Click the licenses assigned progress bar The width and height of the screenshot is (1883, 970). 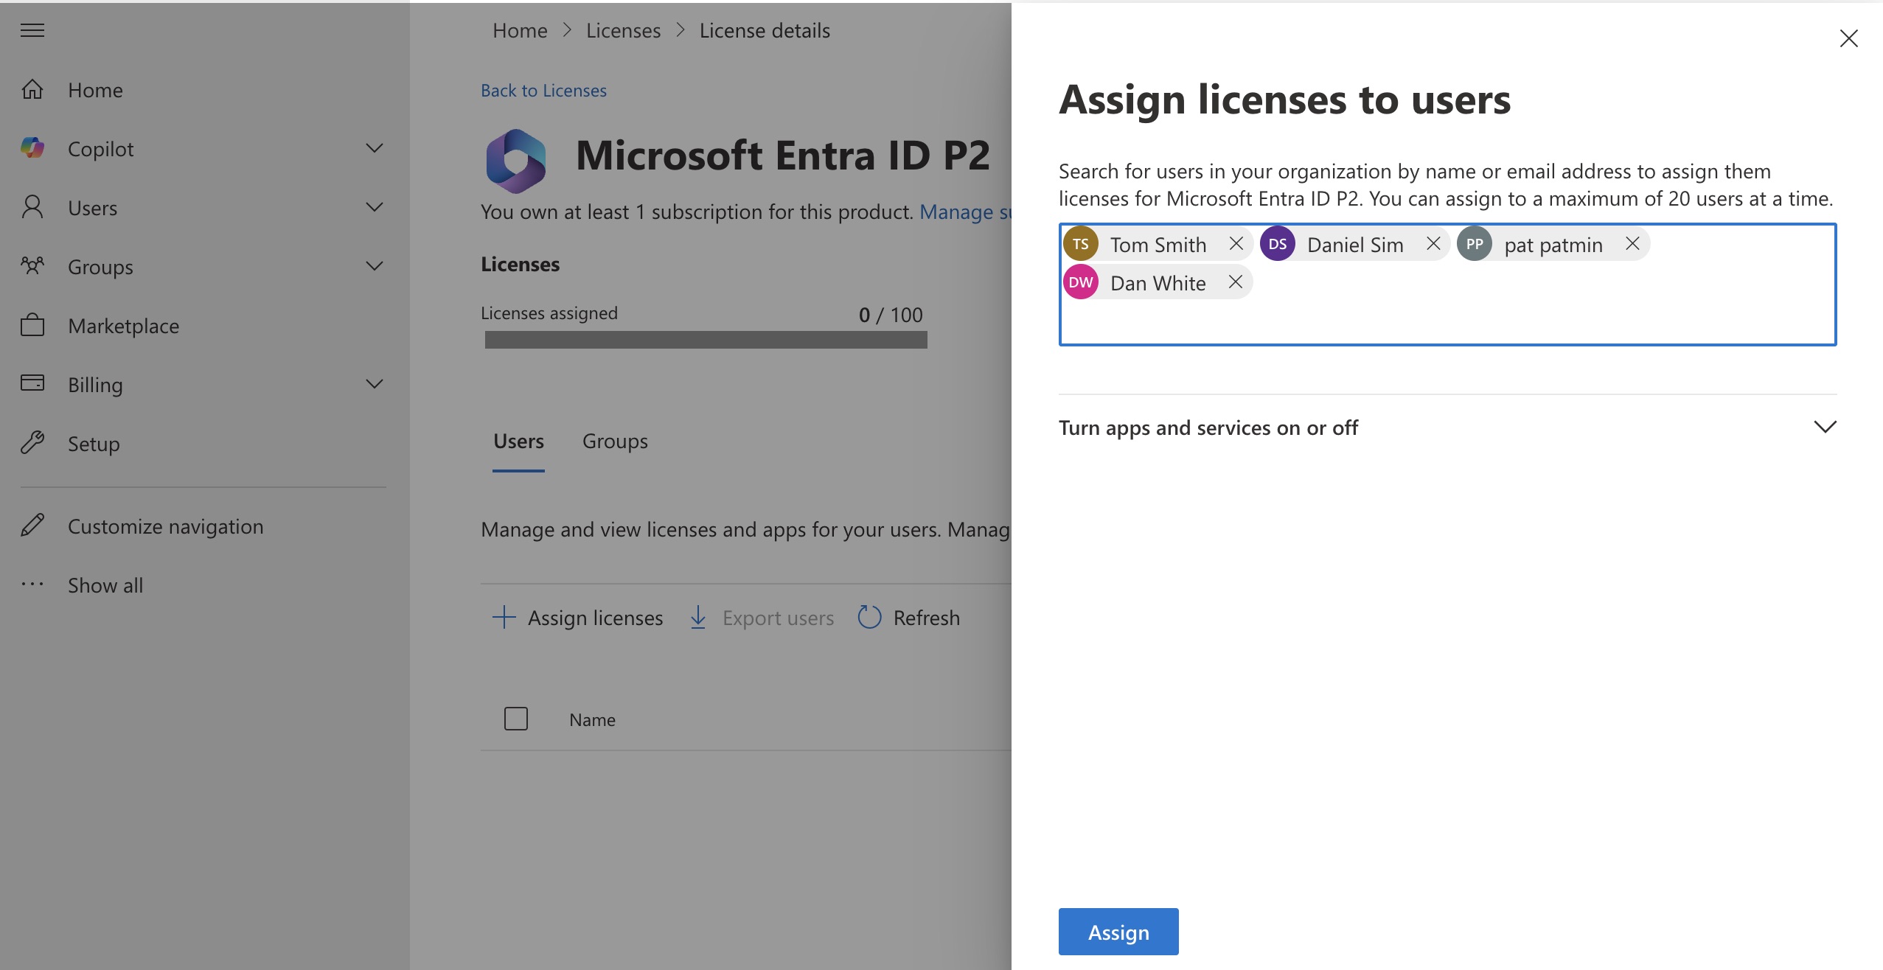pos(706,340)
